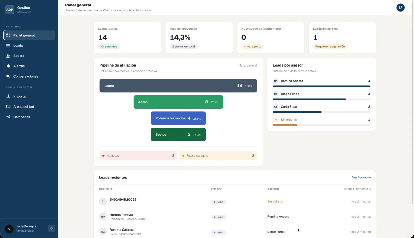Select the No aptos box
Image resolution: width=414 pixels, height=238 pixels.
click(x=138, y=156)
